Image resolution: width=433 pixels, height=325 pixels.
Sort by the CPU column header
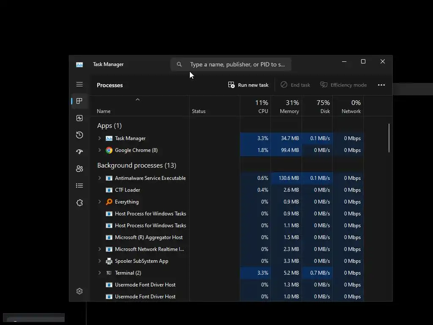[256, 106]
